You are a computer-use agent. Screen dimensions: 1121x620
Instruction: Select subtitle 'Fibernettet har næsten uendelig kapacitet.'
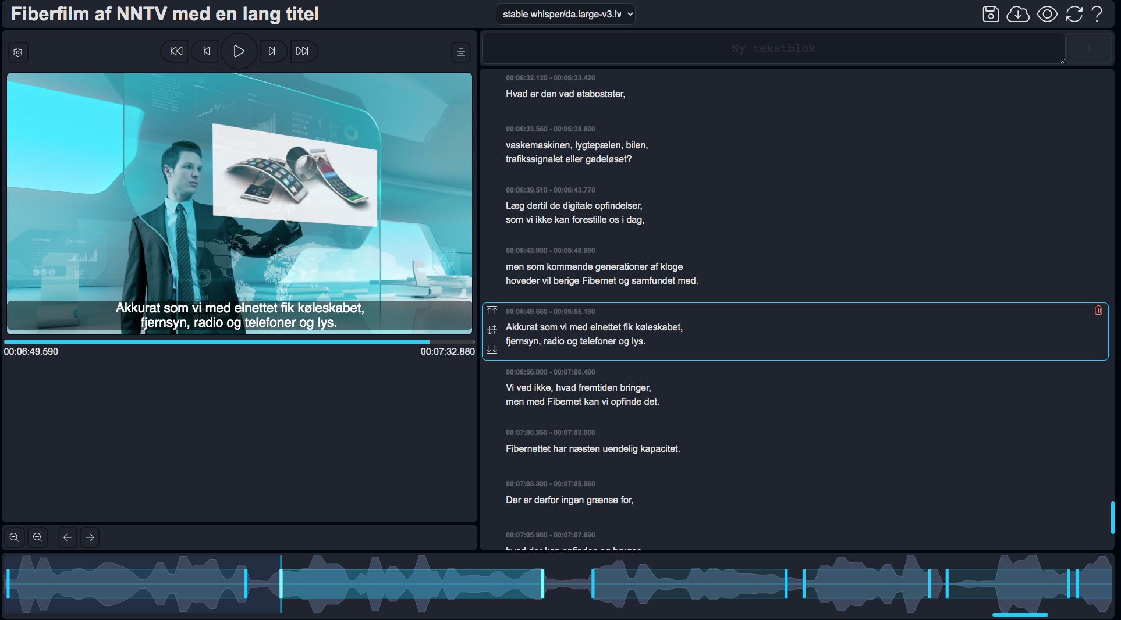[593, 449]
